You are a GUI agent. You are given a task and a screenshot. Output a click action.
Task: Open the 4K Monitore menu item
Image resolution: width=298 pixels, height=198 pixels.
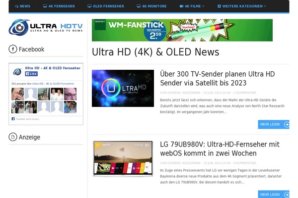(x=151, y=6)
